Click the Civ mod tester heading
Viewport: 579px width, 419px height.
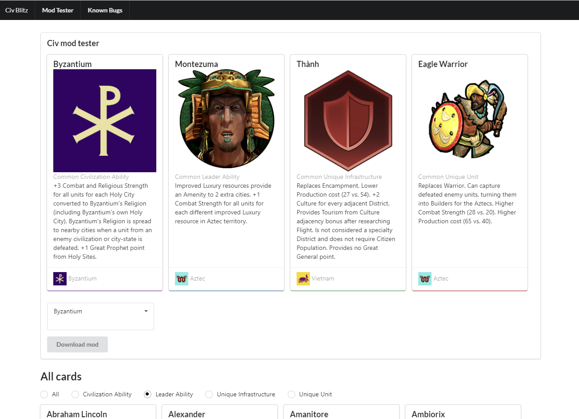coord(73,43)
